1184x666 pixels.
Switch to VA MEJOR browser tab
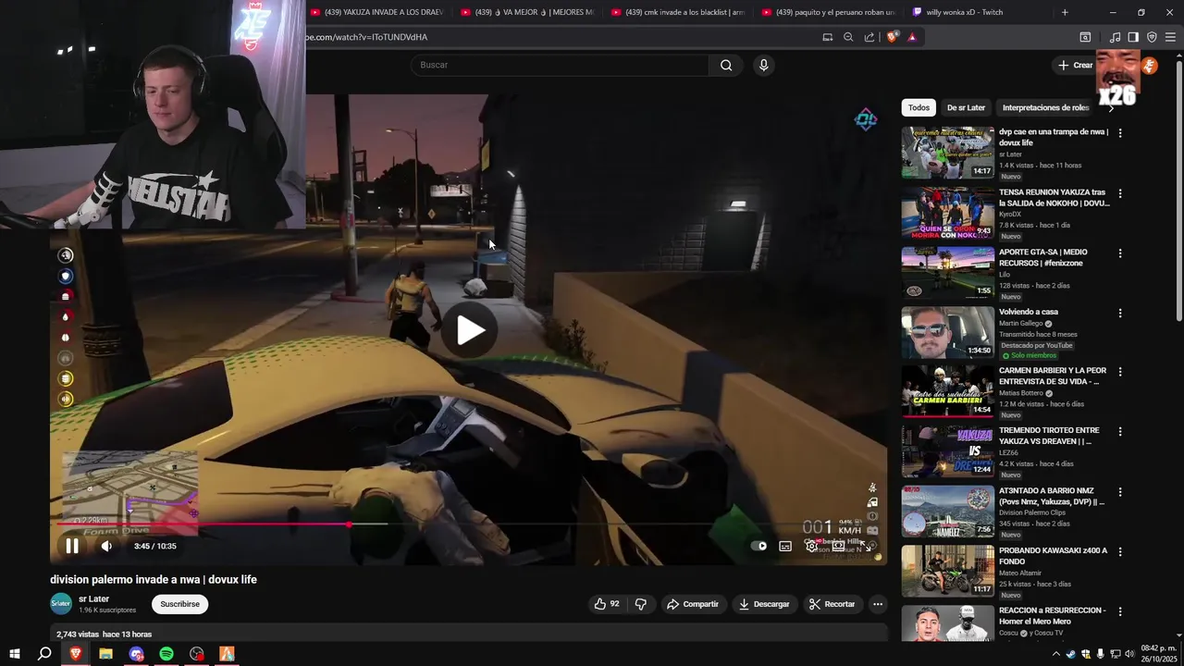[x=527, y=12]
